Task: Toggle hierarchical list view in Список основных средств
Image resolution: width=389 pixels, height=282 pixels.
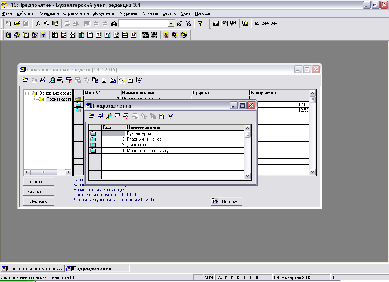Action: point(122,80)
